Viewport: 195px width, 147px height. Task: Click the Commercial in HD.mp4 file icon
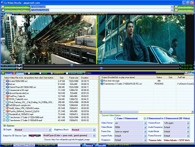[x=7, y=90]
